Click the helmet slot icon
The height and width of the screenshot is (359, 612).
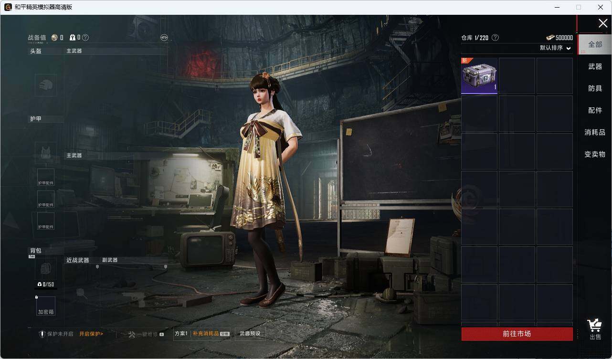[46, 85]
